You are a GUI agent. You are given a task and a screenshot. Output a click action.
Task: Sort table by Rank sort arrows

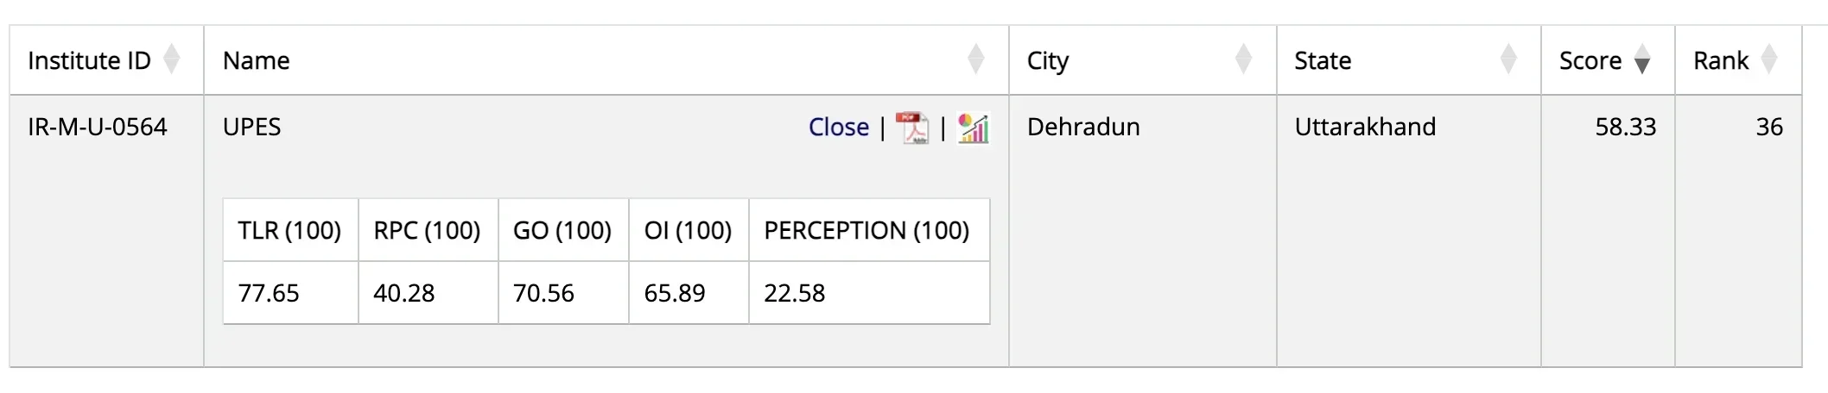(1769, 59)
